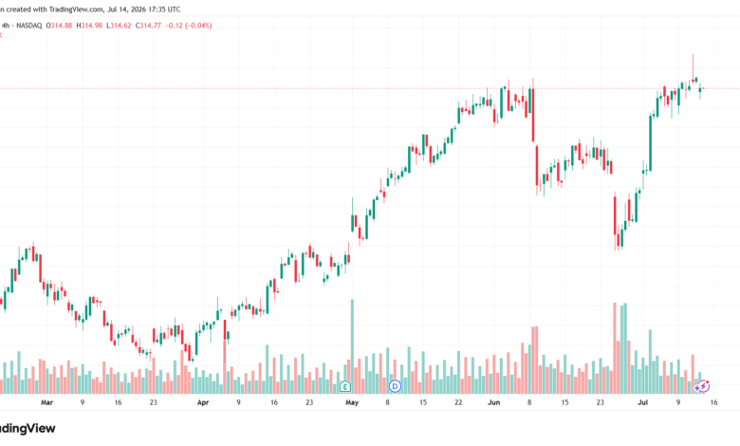Click the date 16 at time axis end

coord(713,402)
